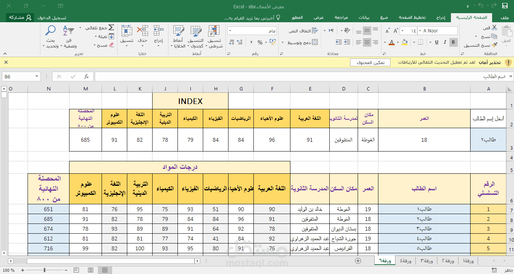Click the Share (مشاركة) button
The height and width of the screenshot is (274, 514).
coord(19,17)
